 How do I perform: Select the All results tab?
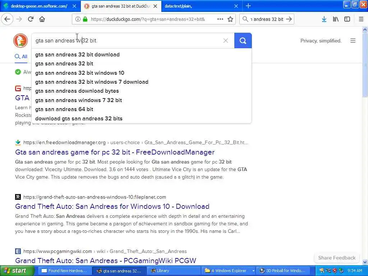[21, 56]
